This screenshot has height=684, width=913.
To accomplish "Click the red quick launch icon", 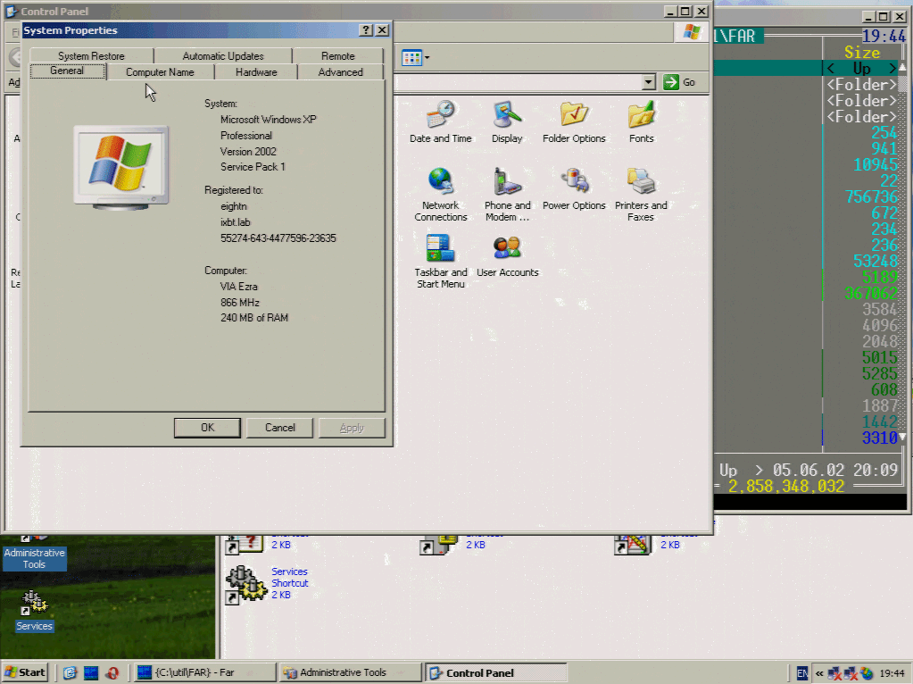I will coord(112,673).
